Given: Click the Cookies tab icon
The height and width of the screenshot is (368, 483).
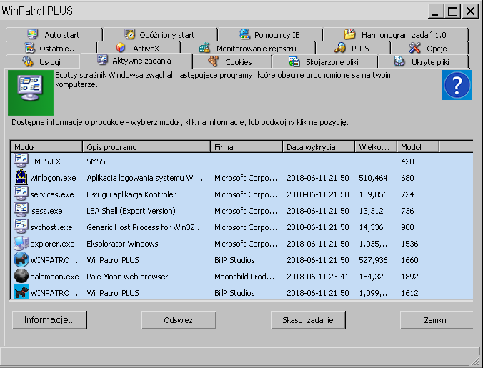Looking at the screenshot, I should (213, 61).
